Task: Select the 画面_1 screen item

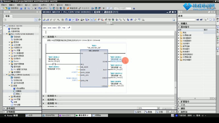Action: (19, 94)
